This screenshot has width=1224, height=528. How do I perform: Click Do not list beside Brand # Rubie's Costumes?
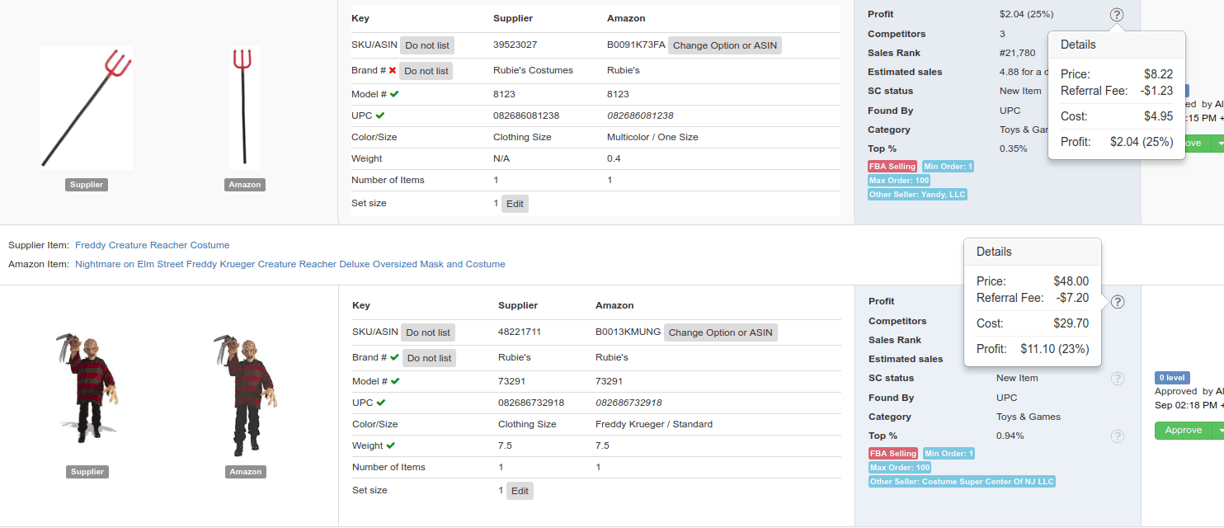(x=426, y=71)
